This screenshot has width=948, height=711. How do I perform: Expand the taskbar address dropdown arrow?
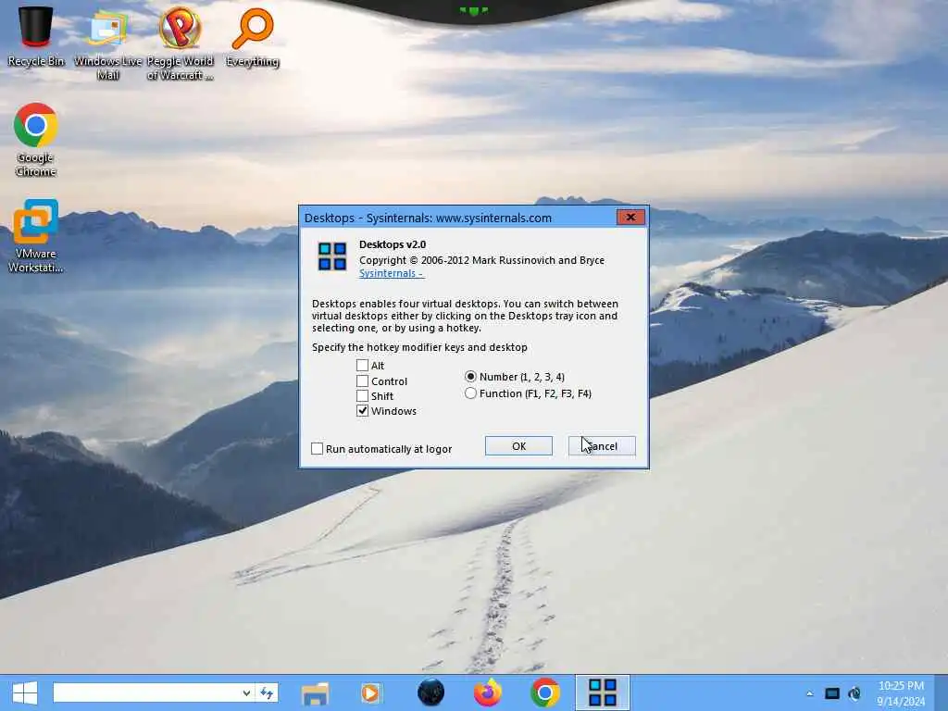tap(246, 692)
